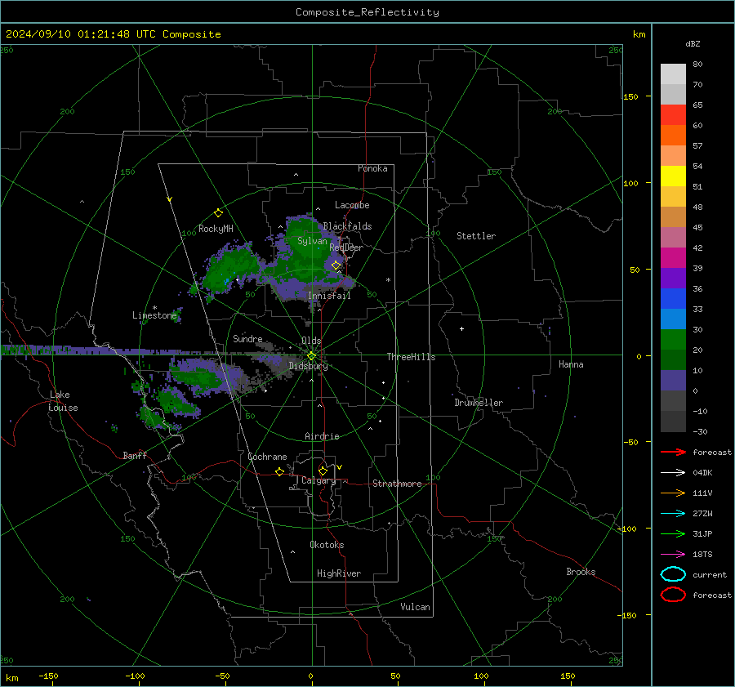Click the green 31JP arrow icon

(673, 533)
